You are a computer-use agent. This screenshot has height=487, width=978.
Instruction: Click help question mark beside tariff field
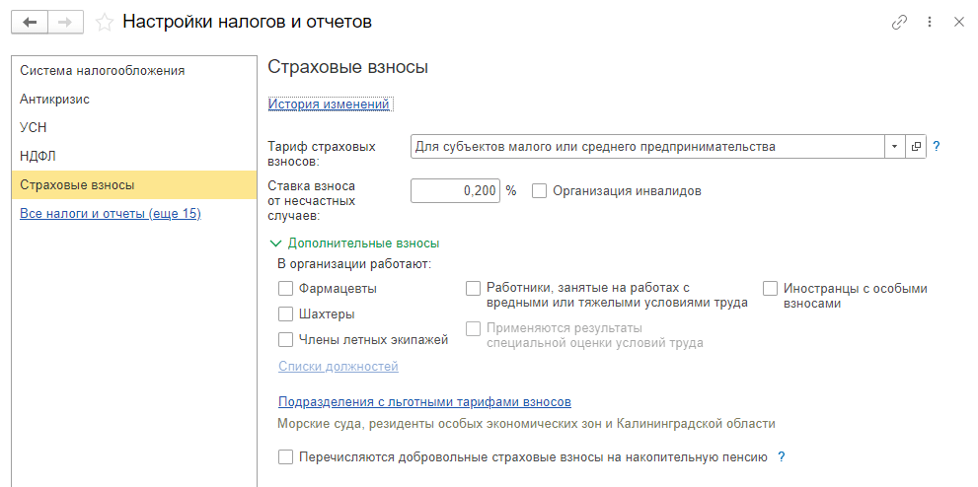[937, 147]
